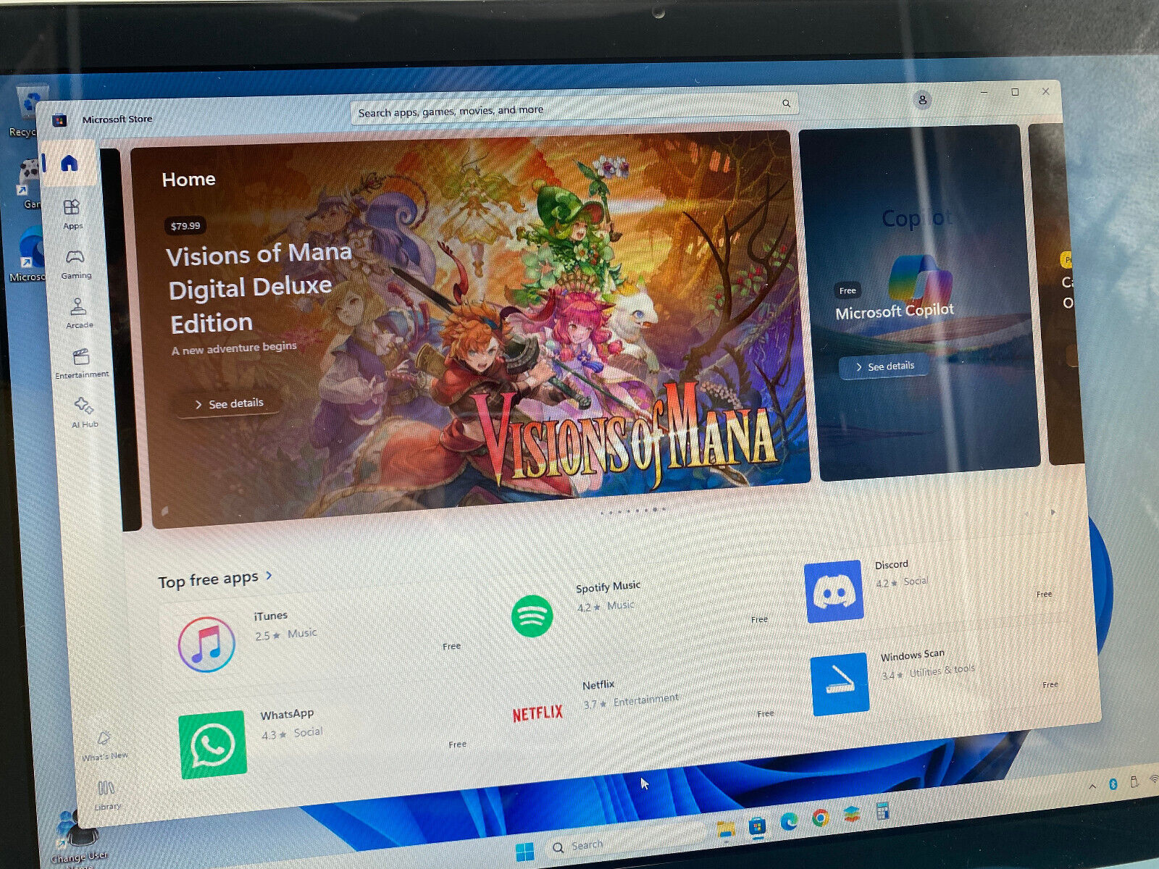This screenshot has width=1159, height=869.
Task: Click the Free button for WhatsApp
Action: tap(457, 744)
